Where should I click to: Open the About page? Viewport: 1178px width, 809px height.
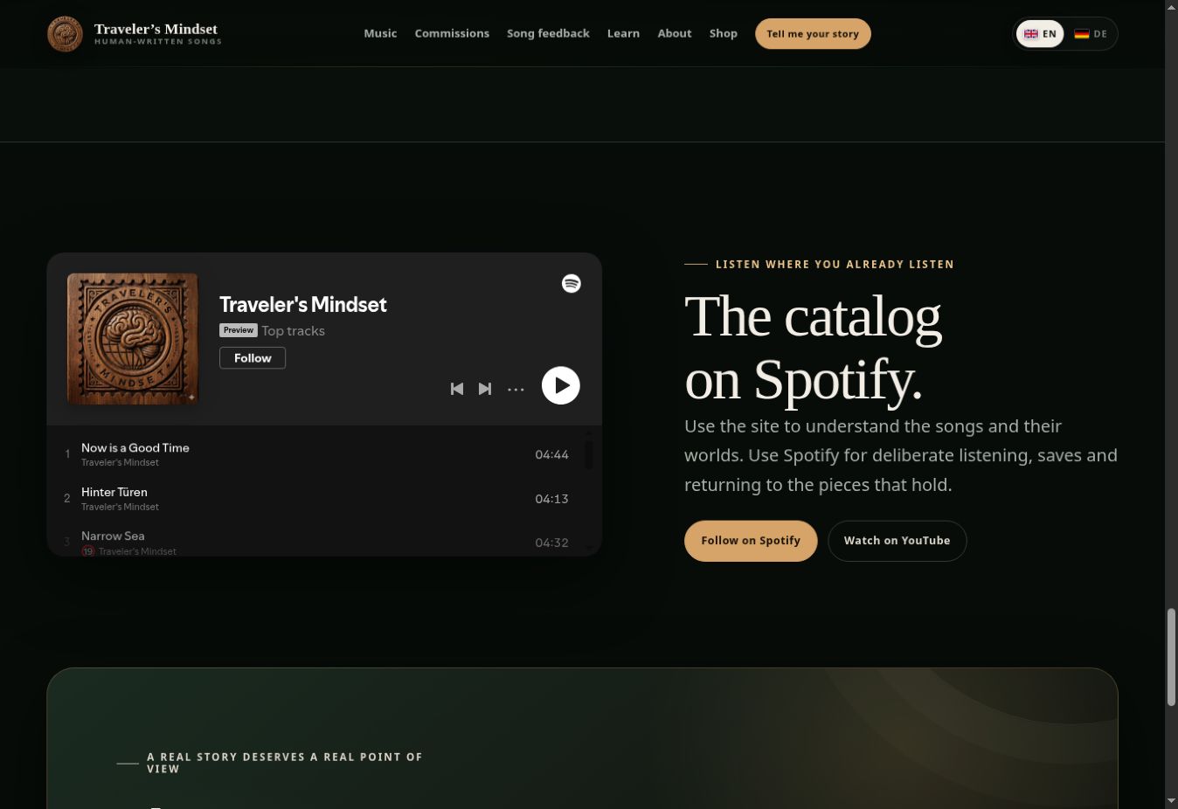pyautogui.click(x=675, y=33)
